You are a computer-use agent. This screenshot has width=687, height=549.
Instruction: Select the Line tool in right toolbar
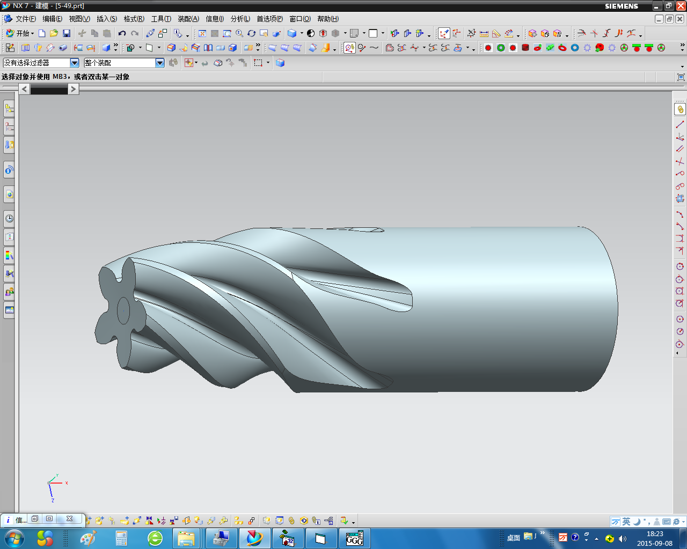coord(680,124)
